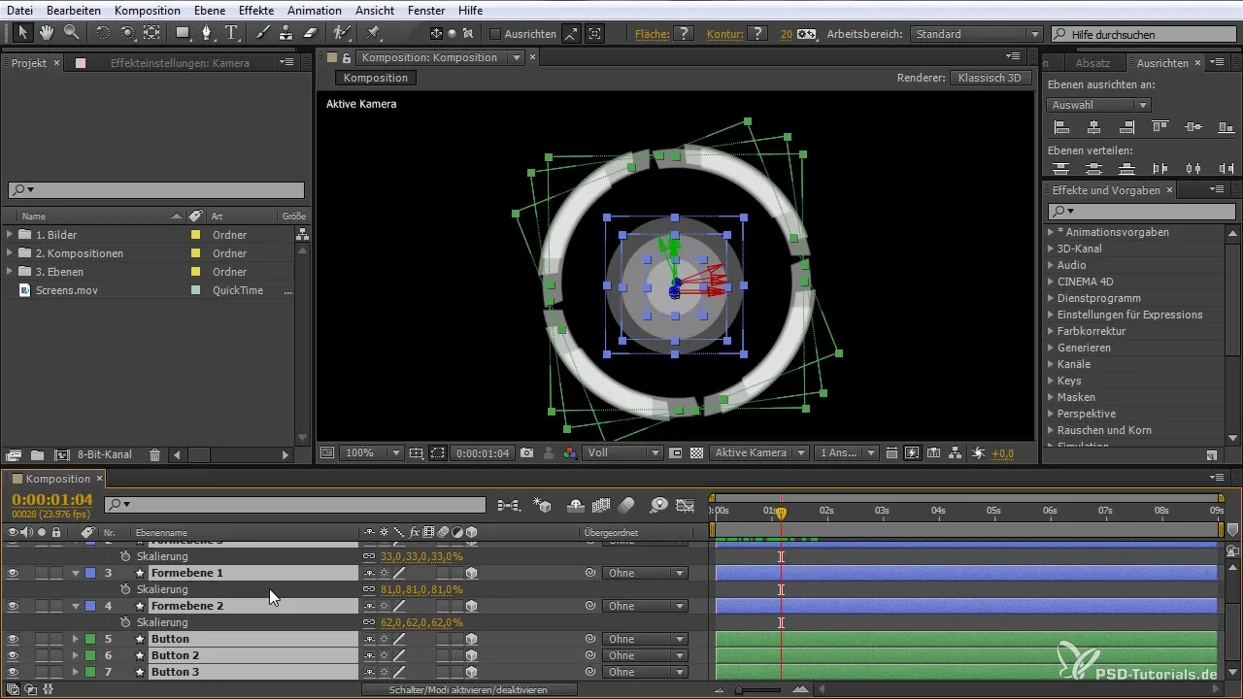The image size is (1243, 699).
Task: Select the Text tool
Action: tap(232, 33)
